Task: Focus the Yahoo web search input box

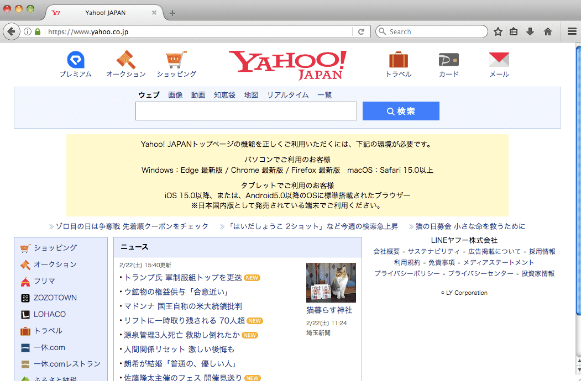Action: 246,111
